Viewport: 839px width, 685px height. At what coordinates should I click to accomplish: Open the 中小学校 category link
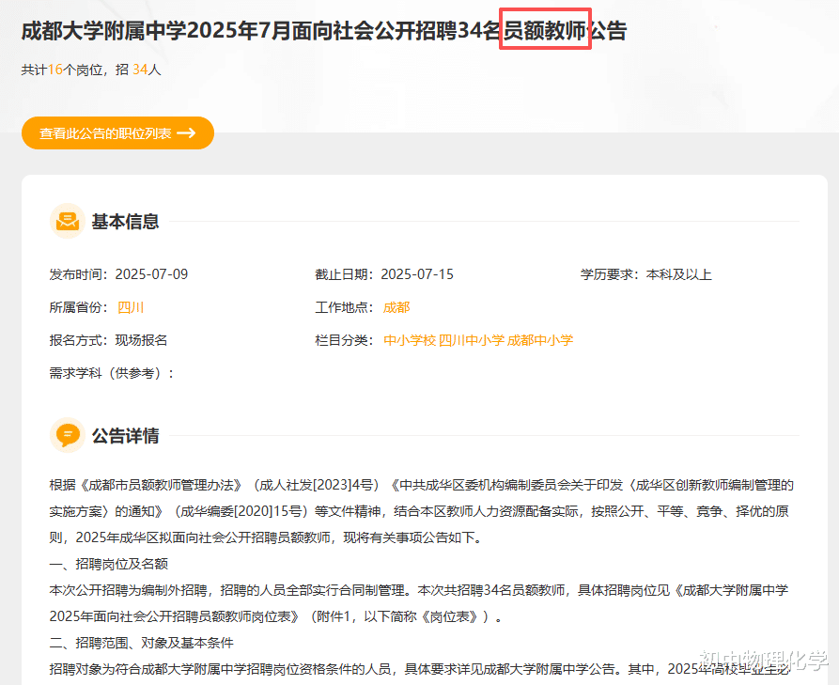410,340
